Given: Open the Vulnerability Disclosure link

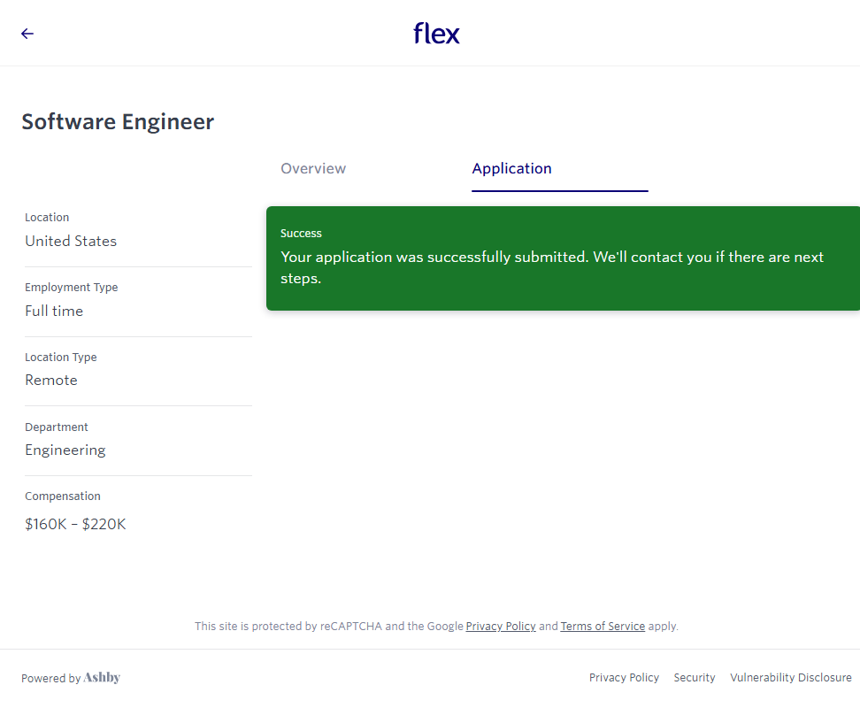Looking at the screenshot, I should [790, 678].
